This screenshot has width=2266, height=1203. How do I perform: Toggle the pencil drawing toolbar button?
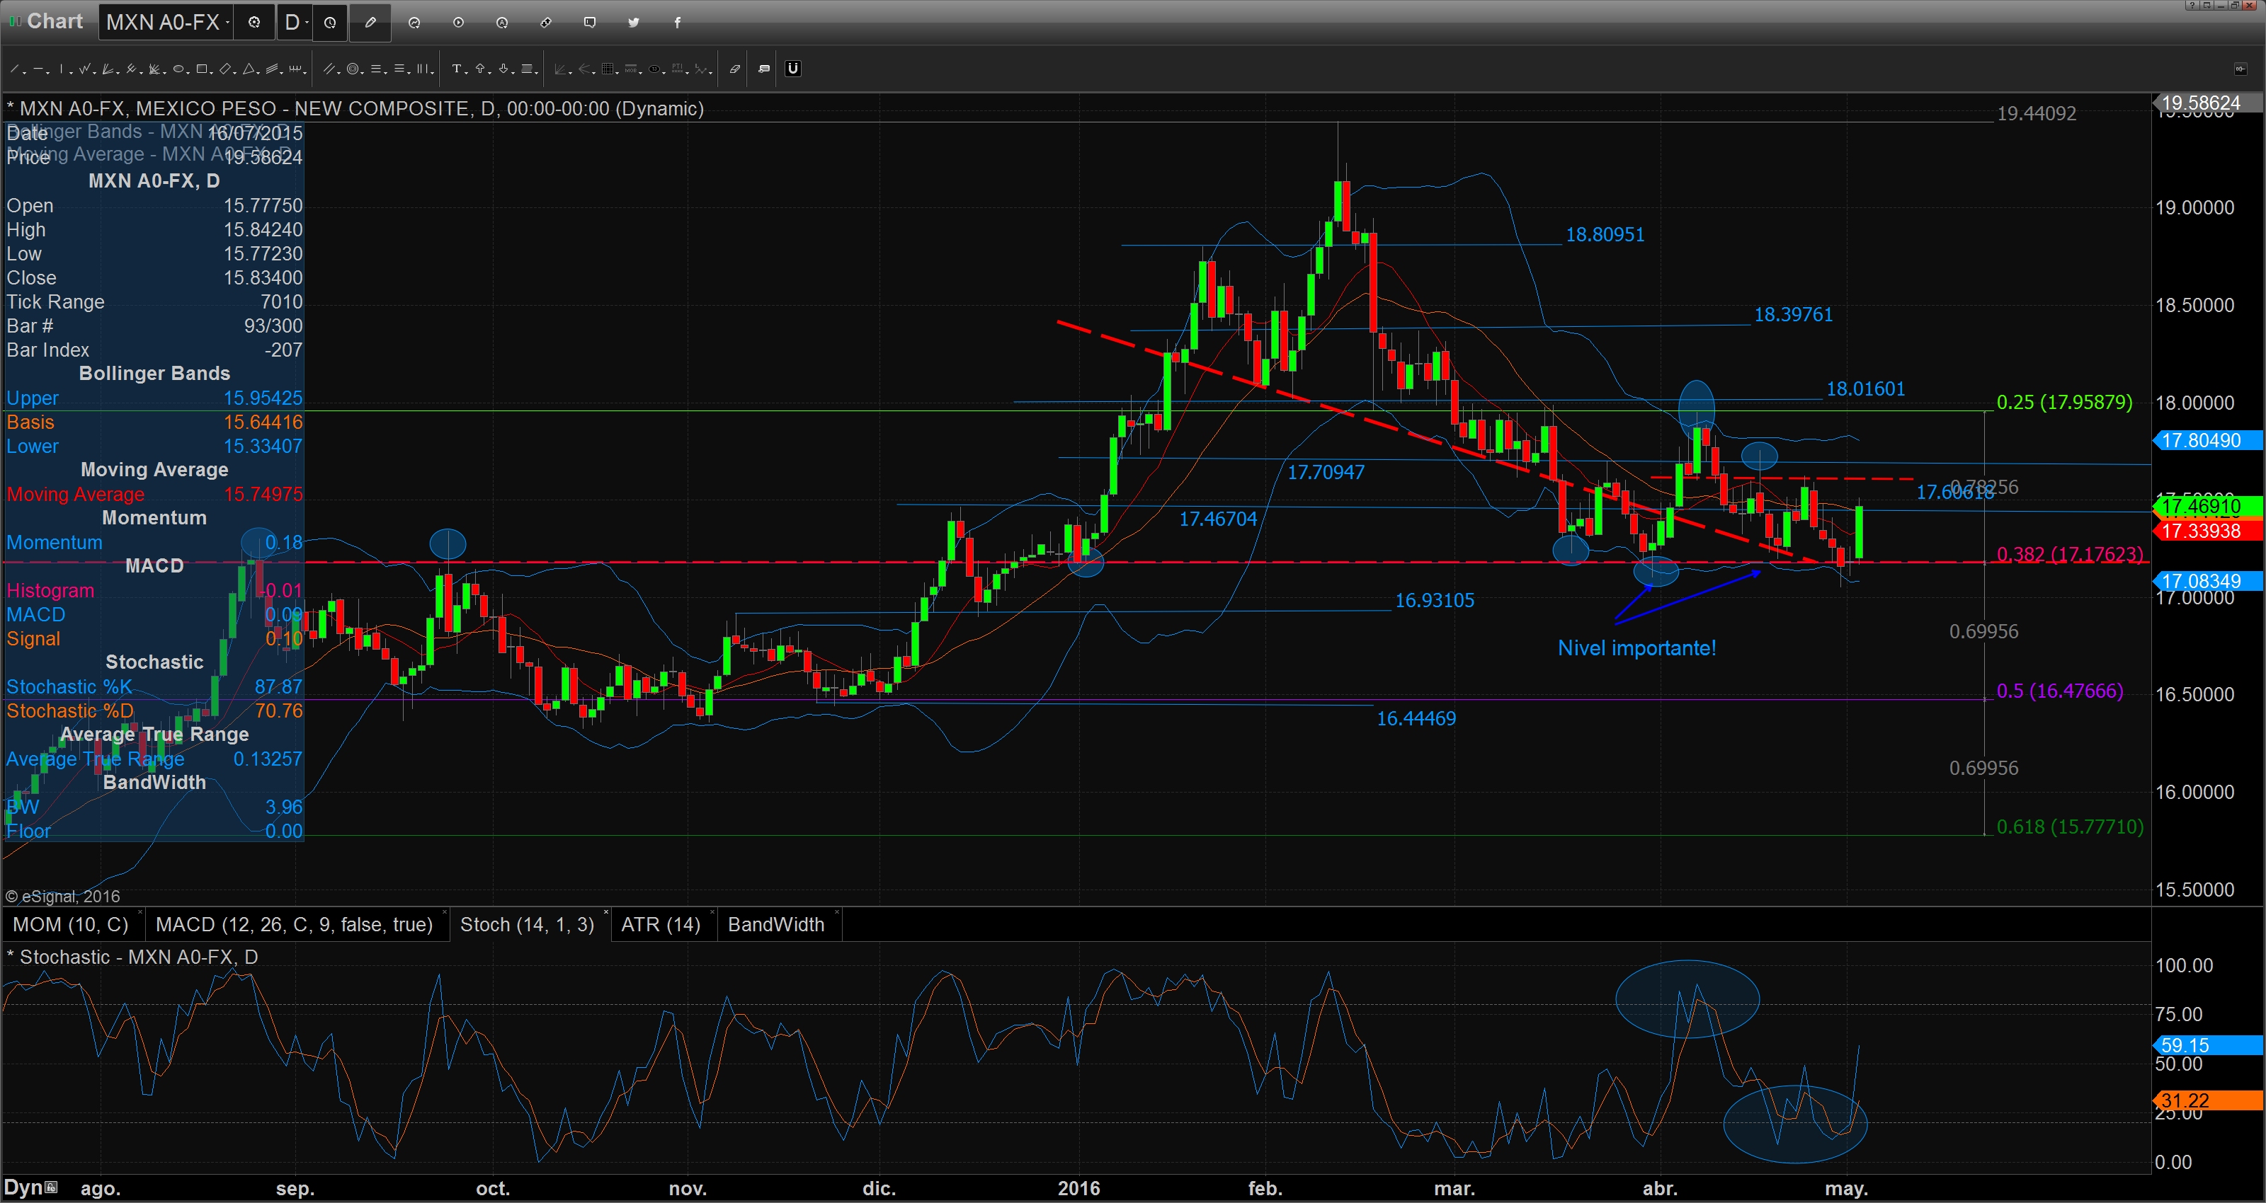370,22
